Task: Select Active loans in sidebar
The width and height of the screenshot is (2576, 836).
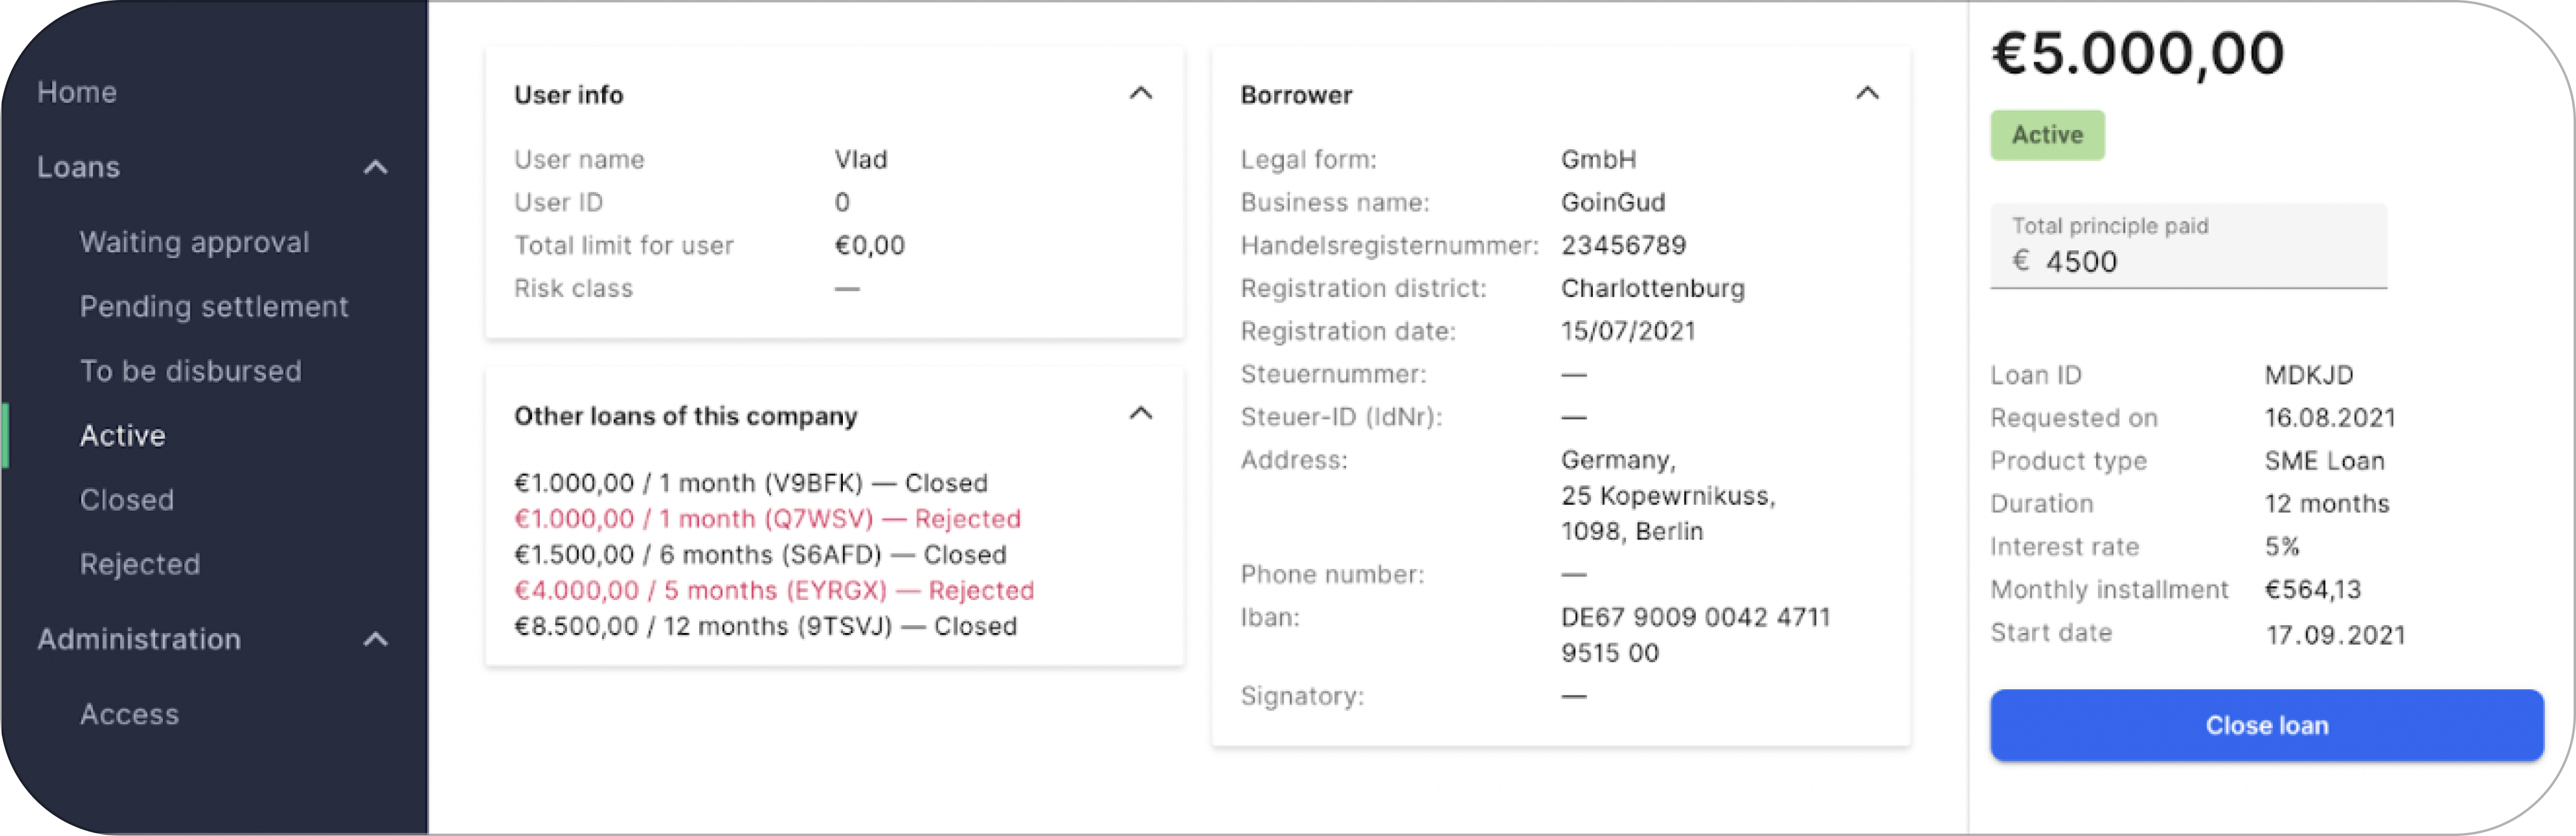Action: coord(122,436)
